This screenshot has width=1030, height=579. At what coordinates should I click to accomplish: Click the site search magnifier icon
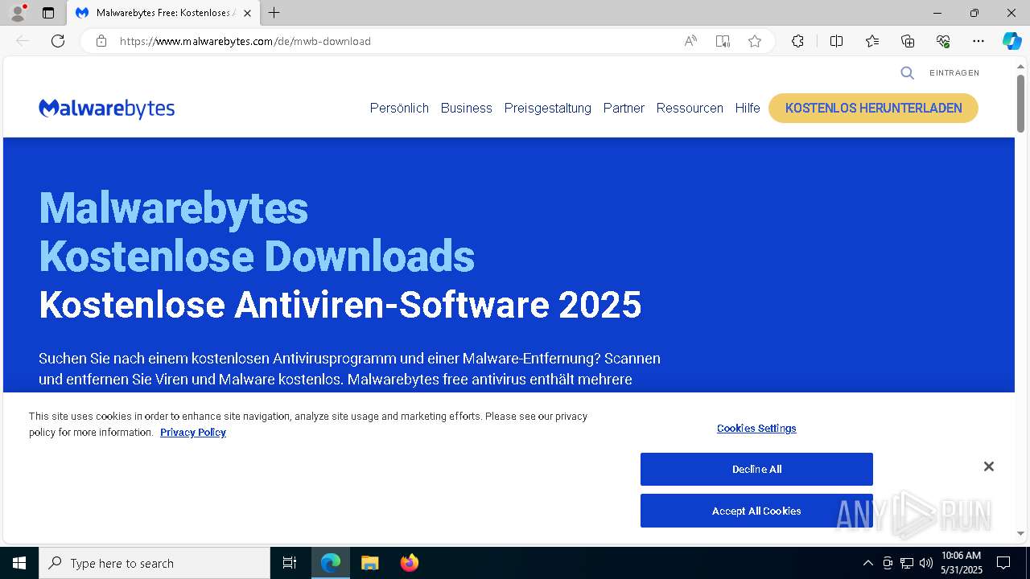click(x=907, y=73)
